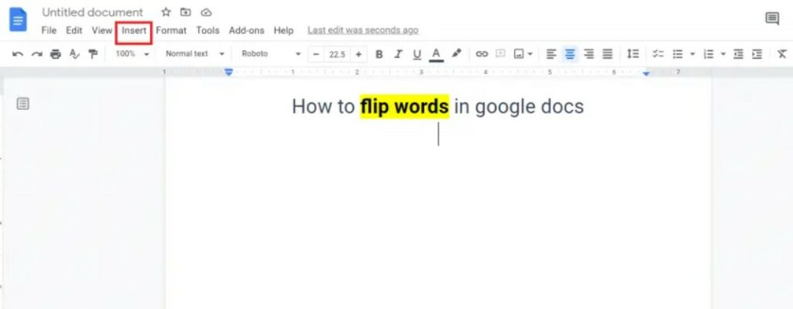Open the comment history icon

point(772,19)
